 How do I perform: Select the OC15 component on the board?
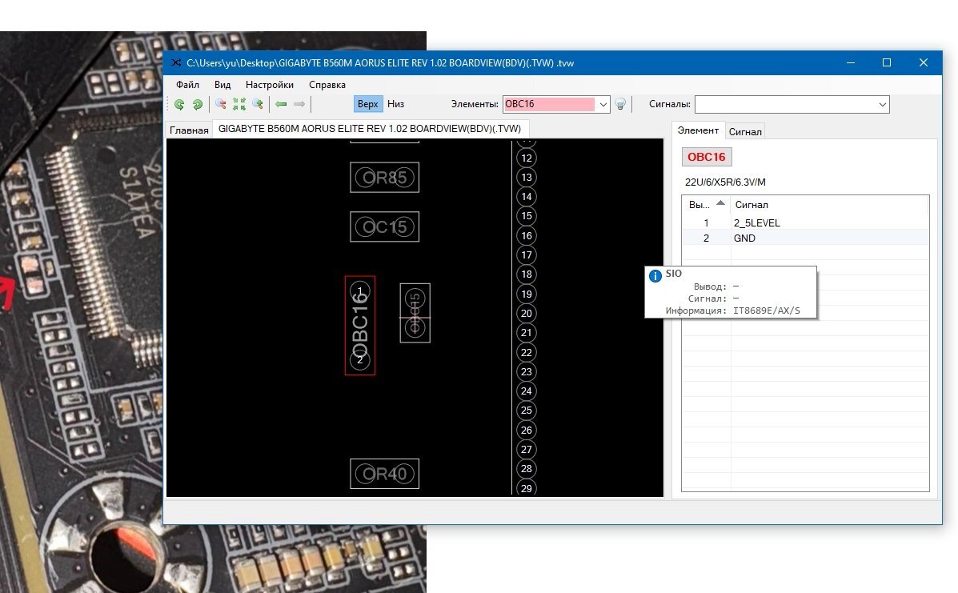tap(384, 227)
